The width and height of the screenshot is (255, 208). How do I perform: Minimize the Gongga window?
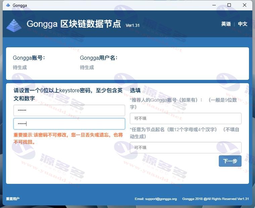pos(214,5)
